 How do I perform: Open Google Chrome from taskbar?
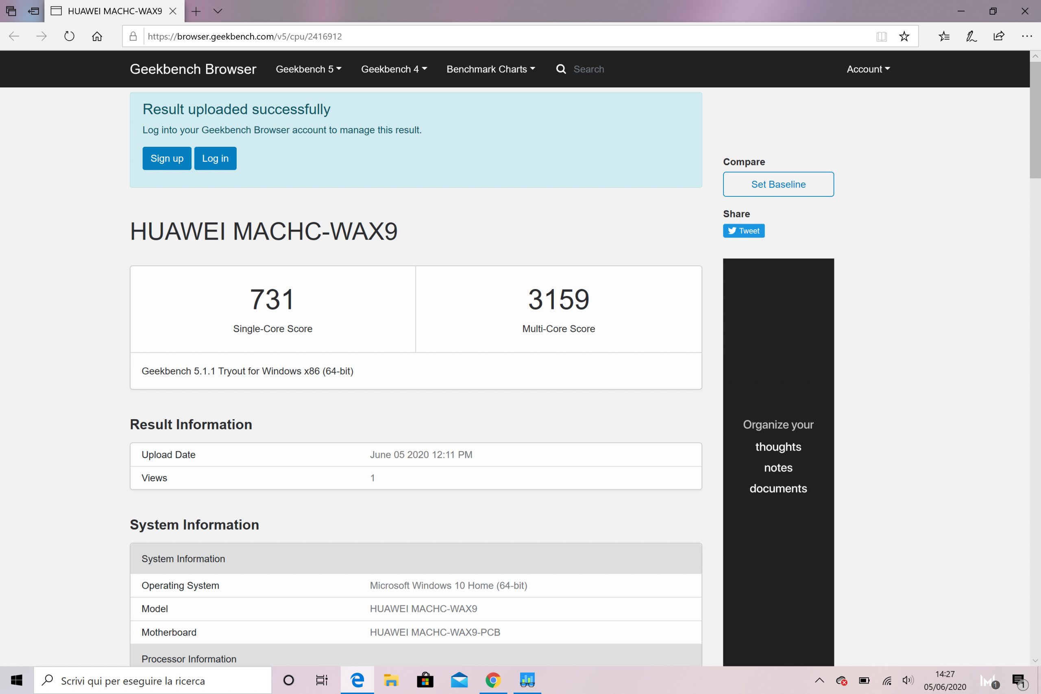493,680
